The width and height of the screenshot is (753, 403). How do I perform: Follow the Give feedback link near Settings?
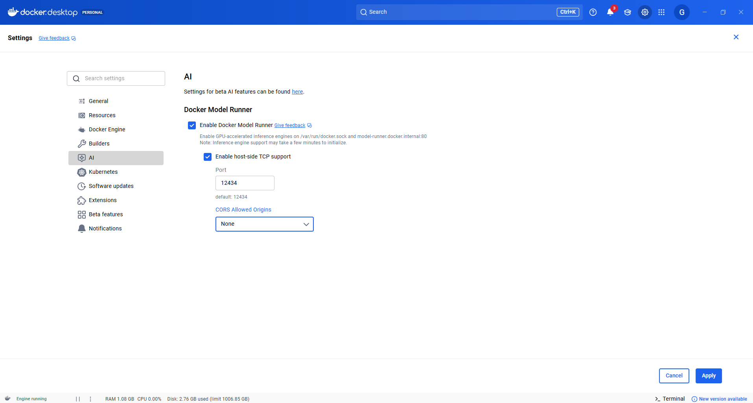click(x=54, y=38)
